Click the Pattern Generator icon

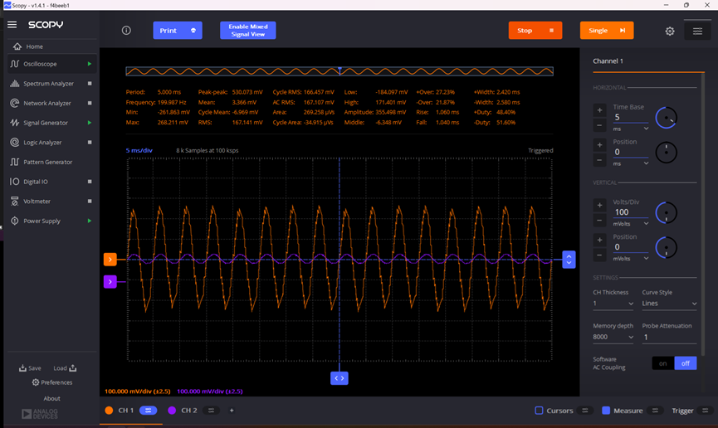point(15,162)
